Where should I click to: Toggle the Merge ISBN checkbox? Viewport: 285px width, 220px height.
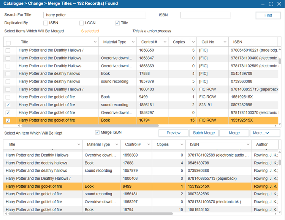(x=97, y=132)
